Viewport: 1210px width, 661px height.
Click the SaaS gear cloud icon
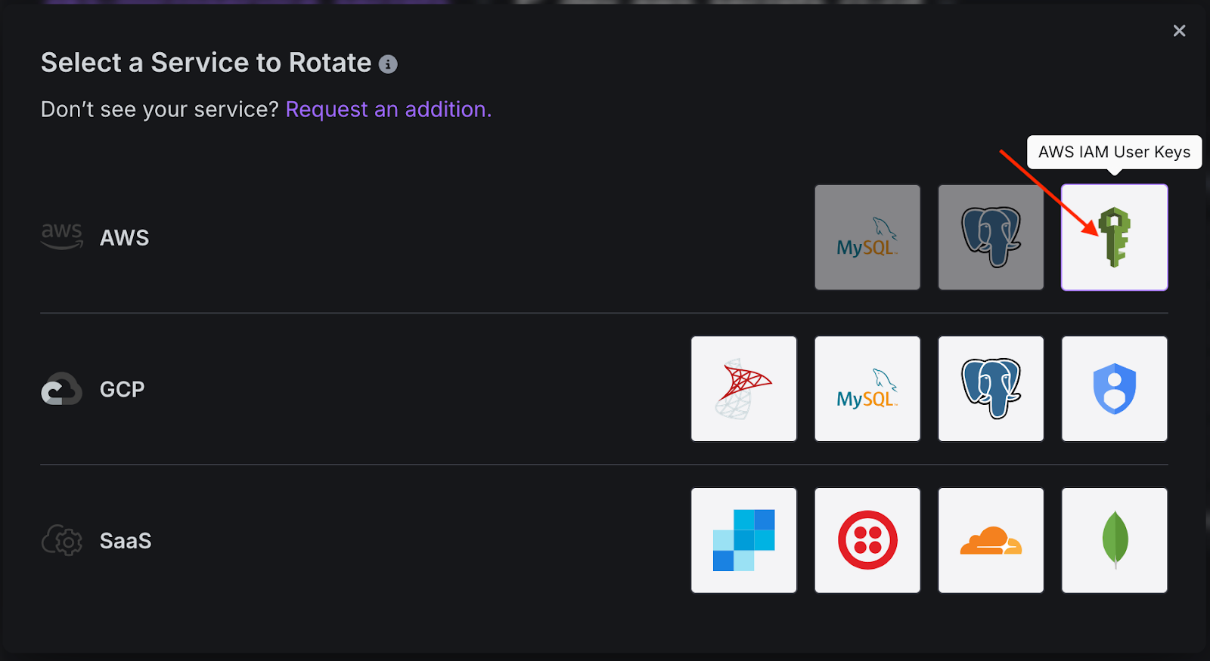61,540
